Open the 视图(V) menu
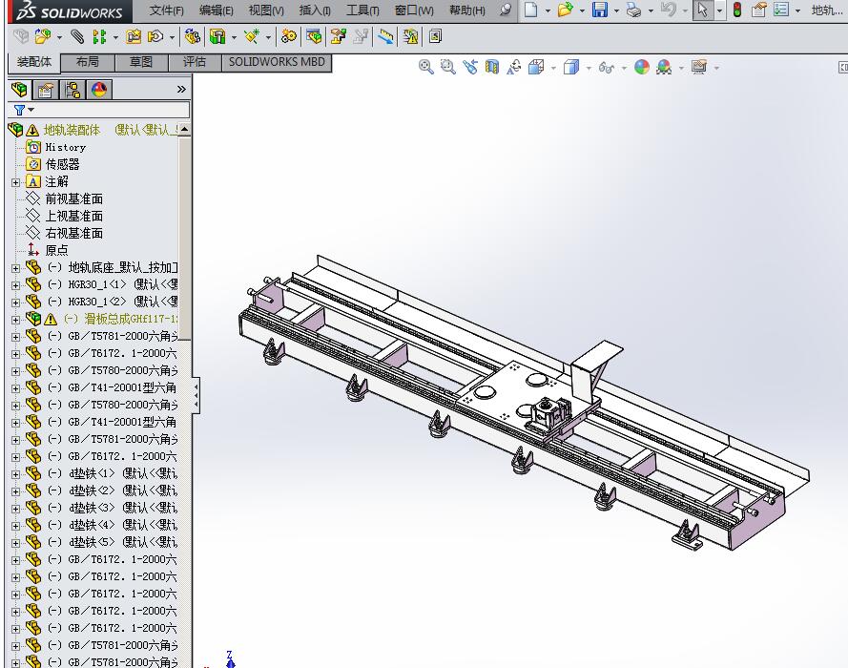The height and width of the screenshot is (668, 848). coord(265,10)
